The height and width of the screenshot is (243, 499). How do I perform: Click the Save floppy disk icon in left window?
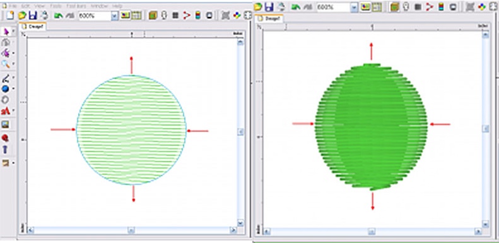click(x=32, y=15)
